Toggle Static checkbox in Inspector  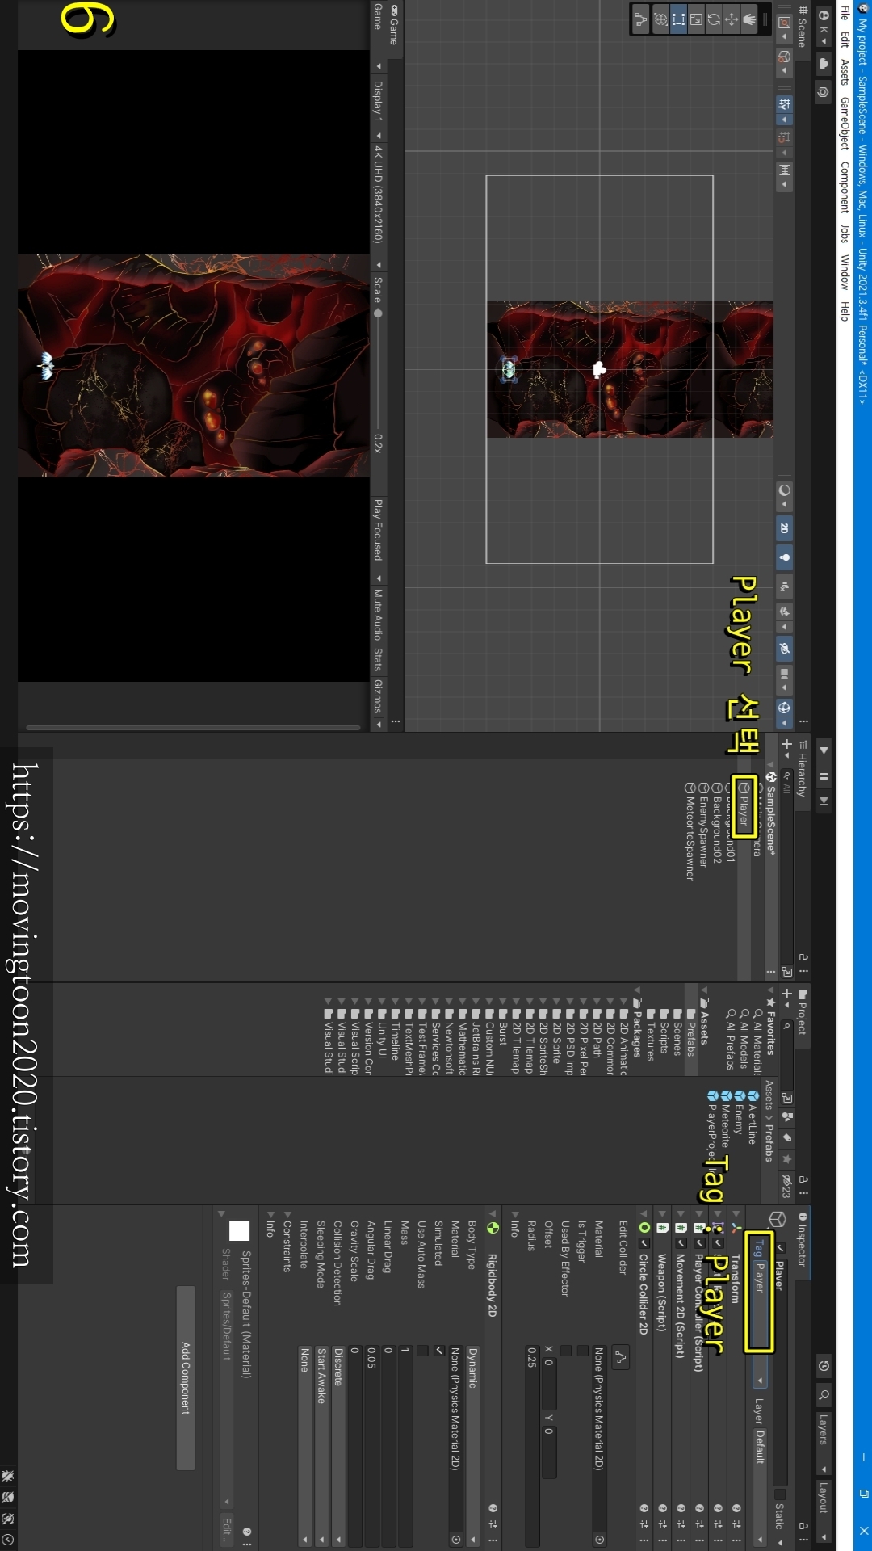click(780, 1494)
